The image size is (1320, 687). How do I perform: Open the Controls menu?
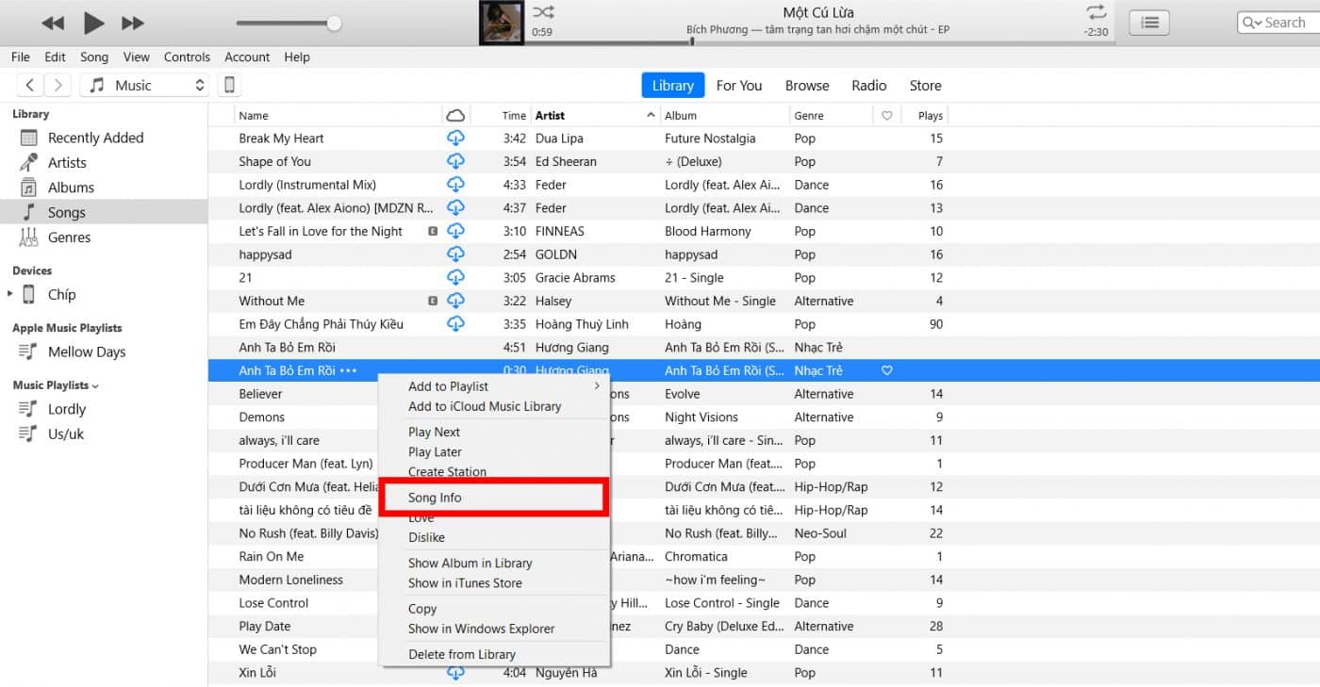pyautogui.click(x=187, y=57)
